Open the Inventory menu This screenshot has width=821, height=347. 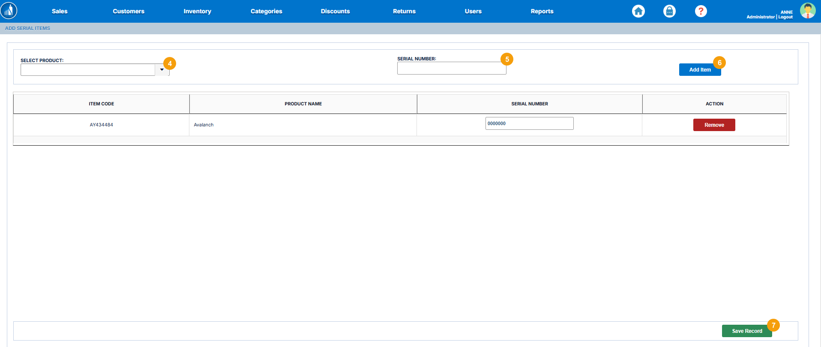197,11
